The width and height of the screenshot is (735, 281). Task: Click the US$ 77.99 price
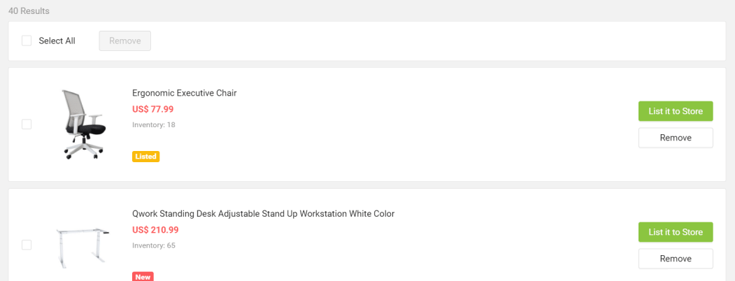(x=152, y=109)
